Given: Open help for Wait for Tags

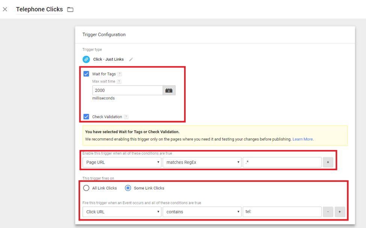Looking at the screenshot, I should 119,74.
